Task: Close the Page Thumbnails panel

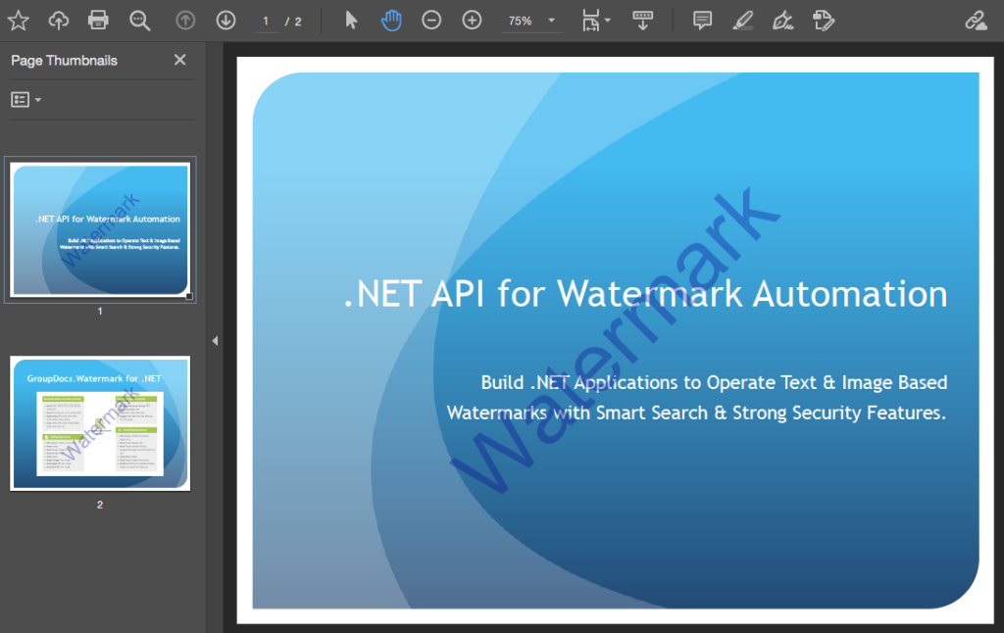Action: coord(179,60)
